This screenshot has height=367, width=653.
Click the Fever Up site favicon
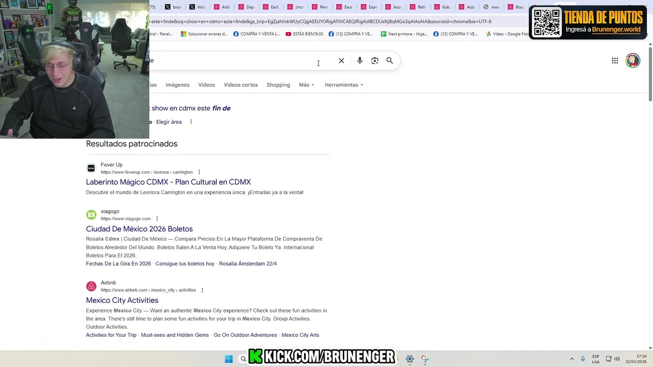point(91,168)
